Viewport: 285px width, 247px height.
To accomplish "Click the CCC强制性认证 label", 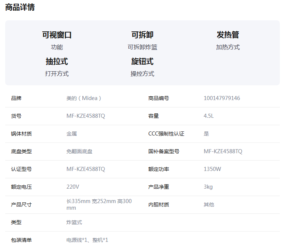I will [166, 134].
